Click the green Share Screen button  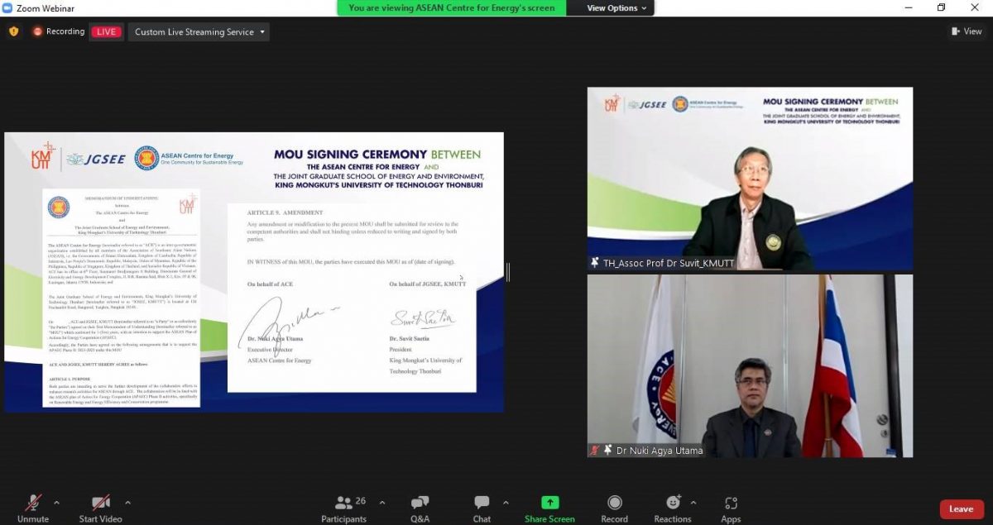tap(549, 508)
